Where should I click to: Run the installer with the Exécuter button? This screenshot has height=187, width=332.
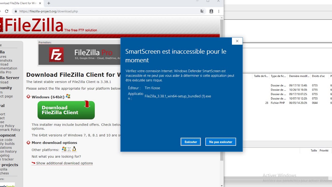191,142
